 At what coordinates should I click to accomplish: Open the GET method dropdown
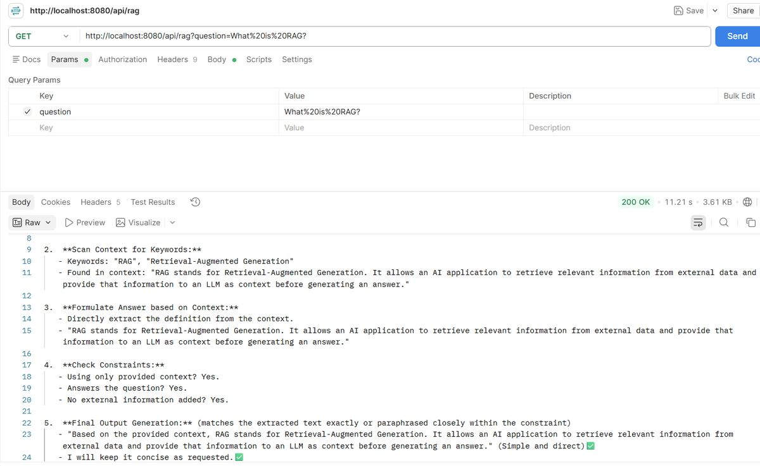(42, 36)
